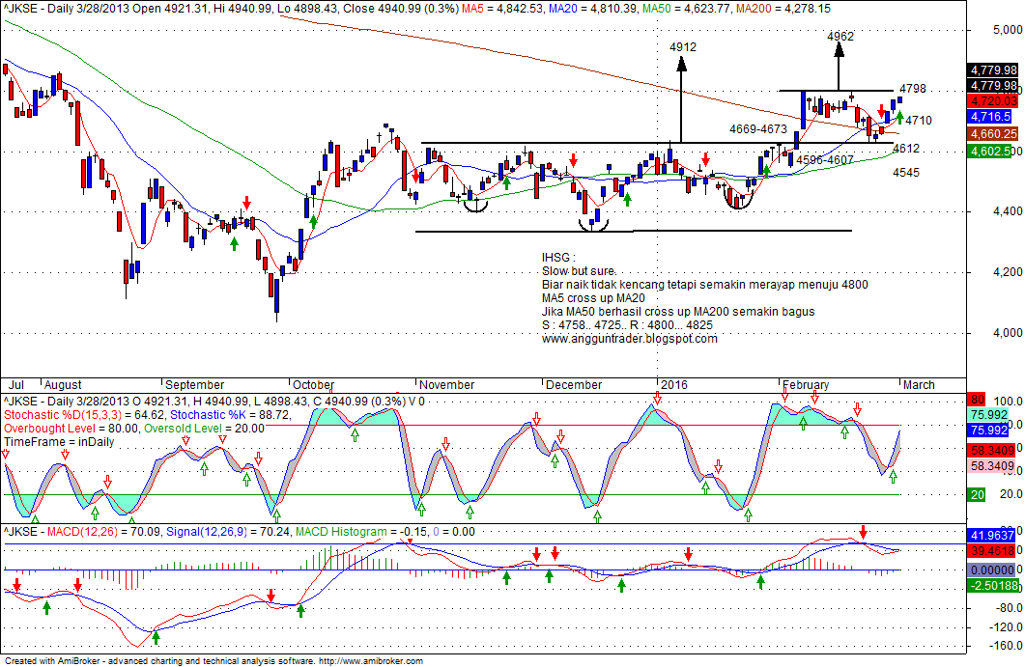Click the green 4,602.50 value box
The image size is (1025, 667).
click(991, 152)
